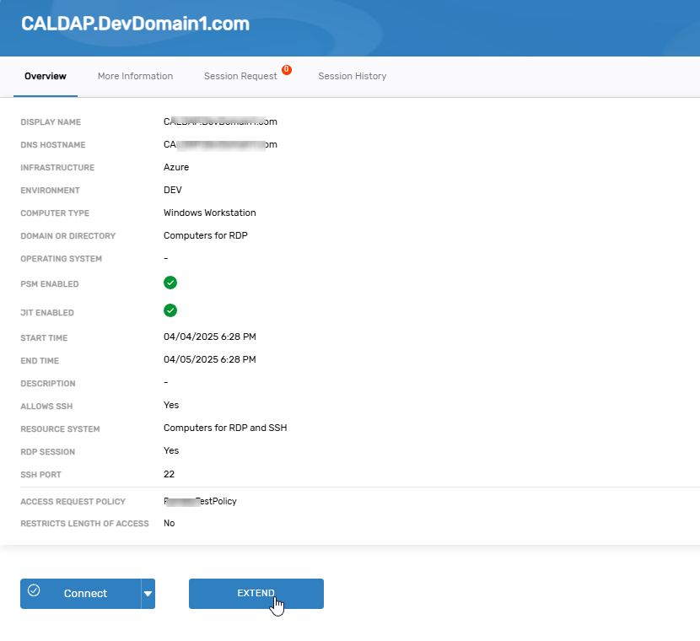700x641 pixels.
Task: Select the Azure infrastructure value
Action: coord(176,167)
